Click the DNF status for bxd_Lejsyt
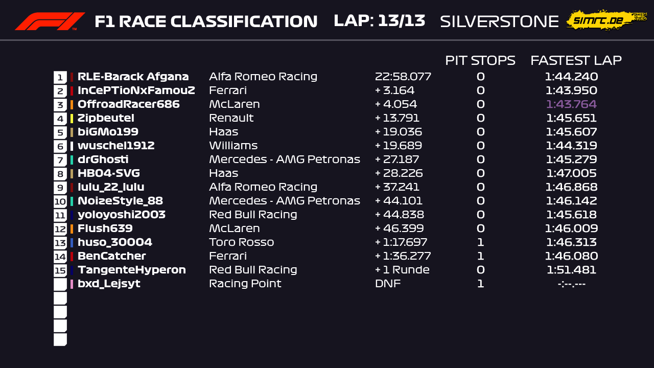 pos(388,284)
